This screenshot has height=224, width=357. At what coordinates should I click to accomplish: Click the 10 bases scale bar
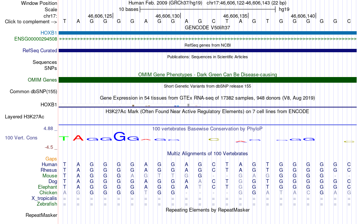click(x=208, y=9)
